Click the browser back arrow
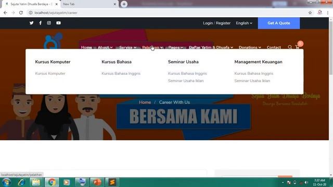This screenshot has height=187, width=333. [5, 12]
